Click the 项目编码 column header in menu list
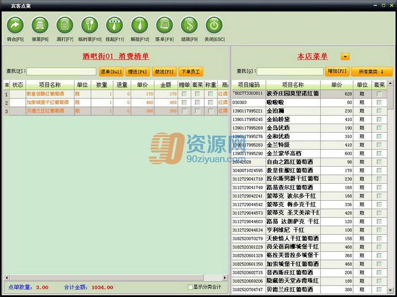The image size is (397, 297). point(249,85)
